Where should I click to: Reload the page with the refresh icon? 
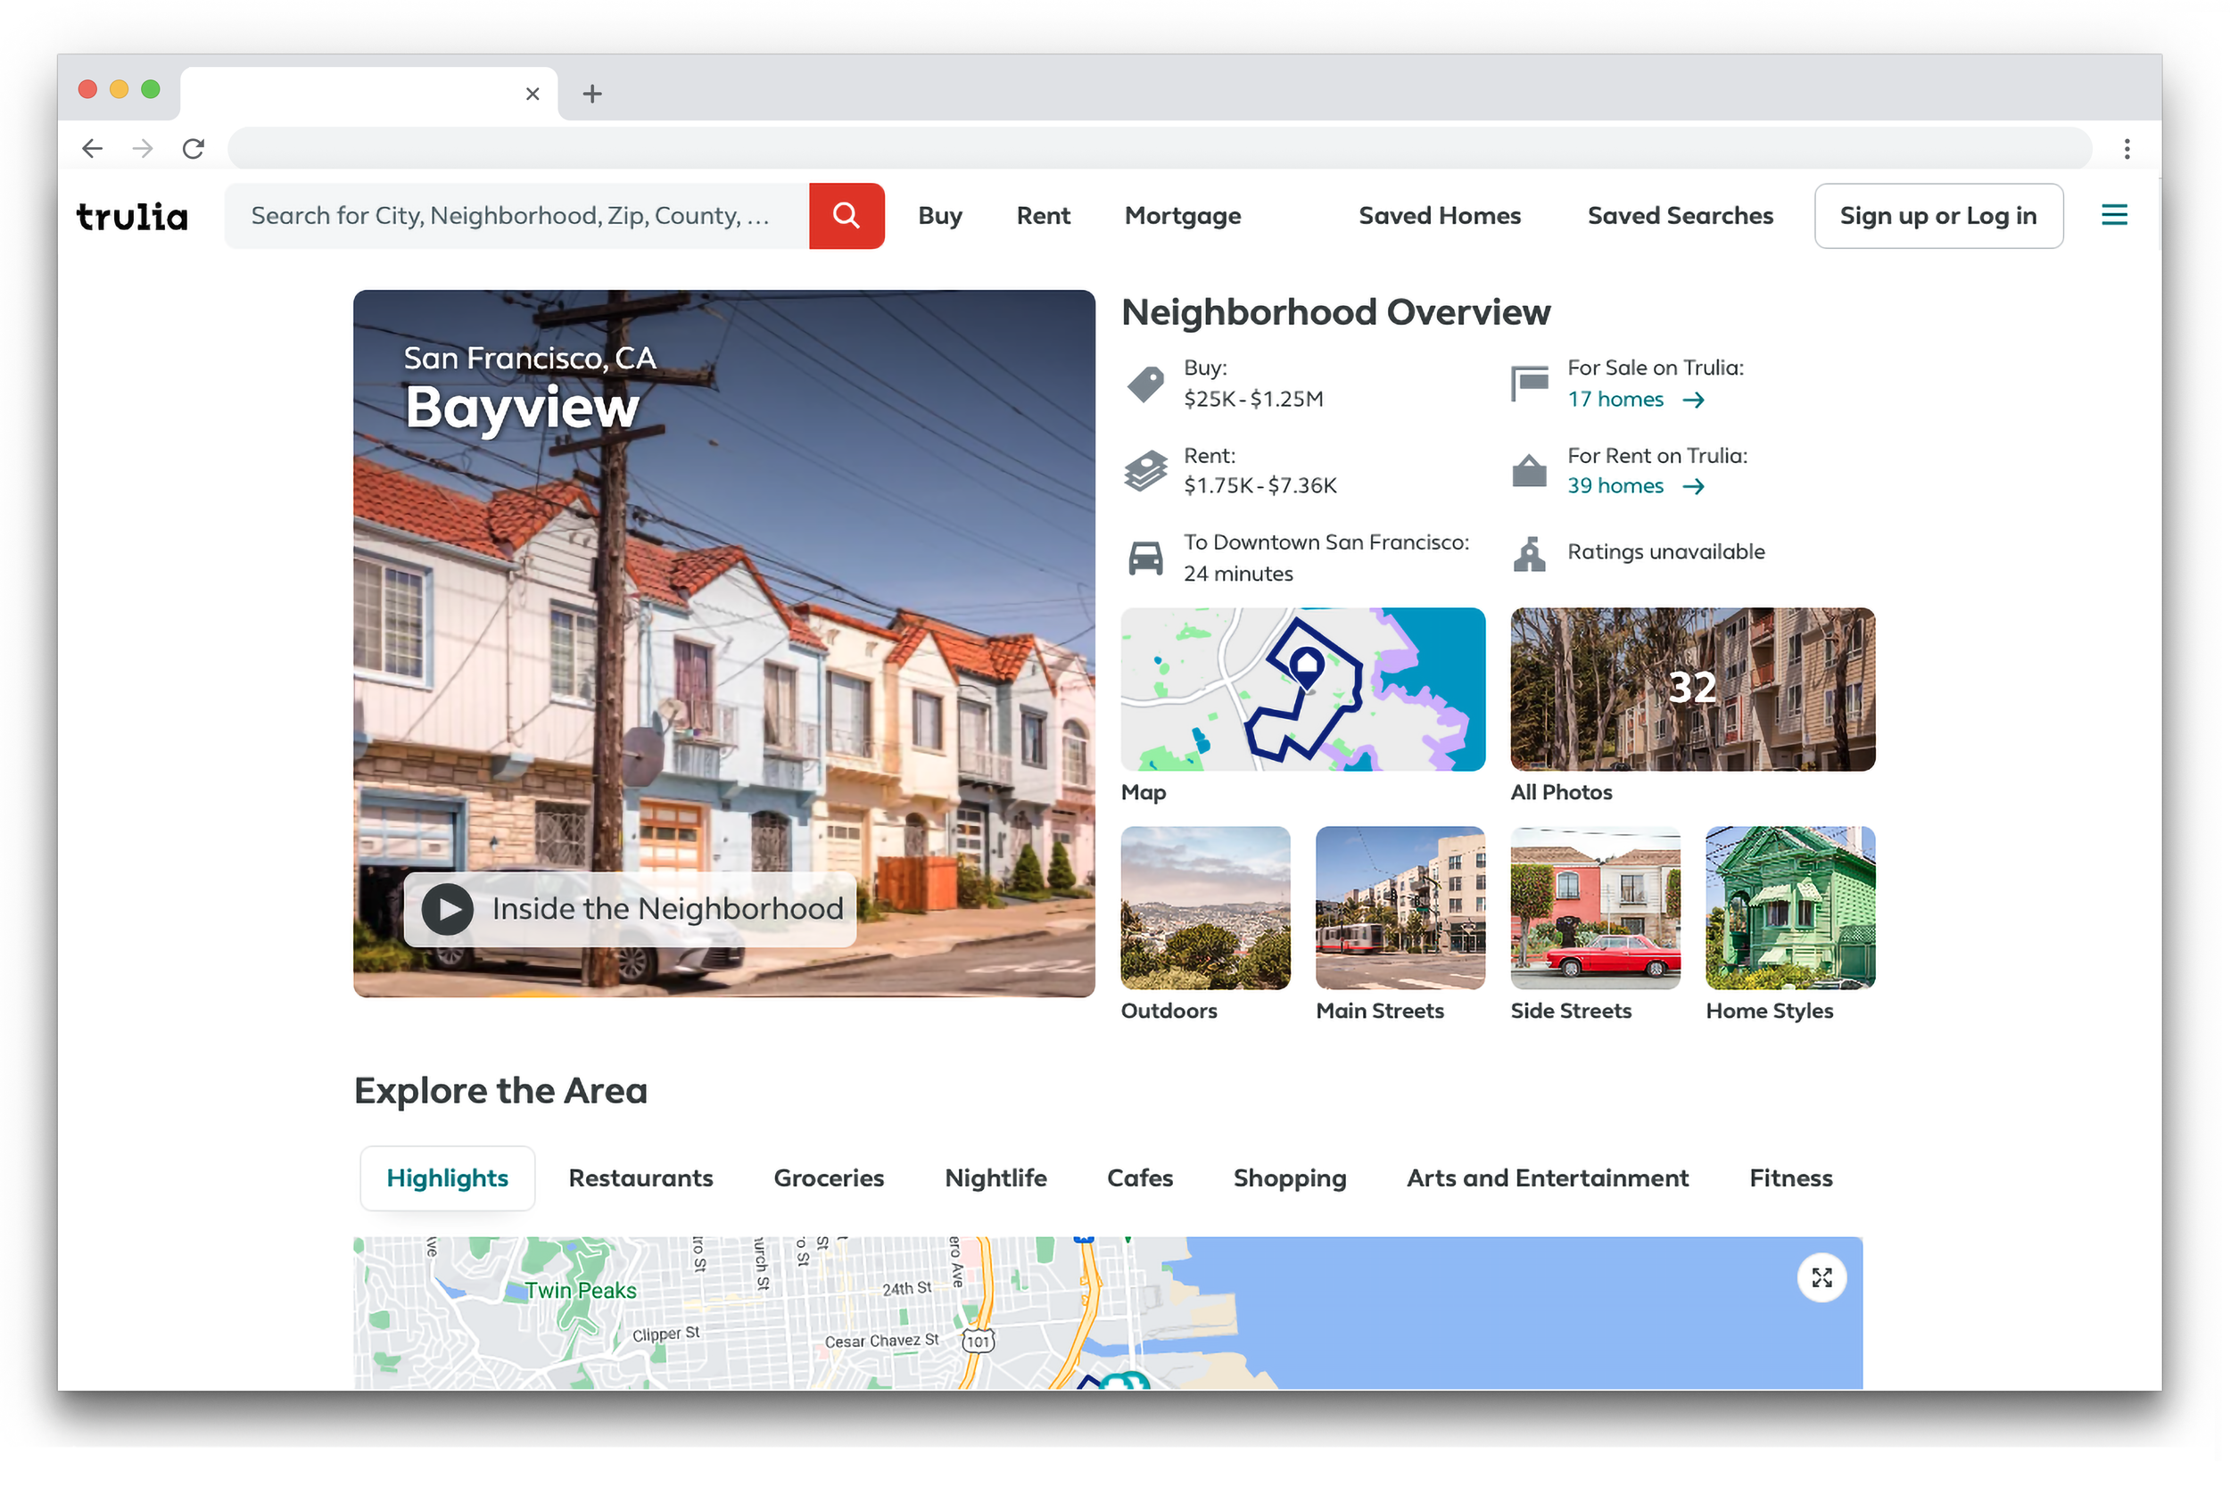pyautogui.click(x=194, y=148)
